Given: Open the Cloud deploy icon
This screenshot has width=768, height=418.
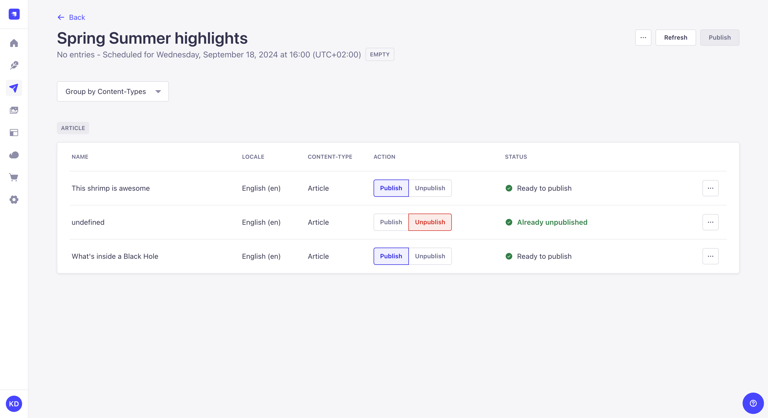Looking at the screenshot, I should (x=14, y=155).
